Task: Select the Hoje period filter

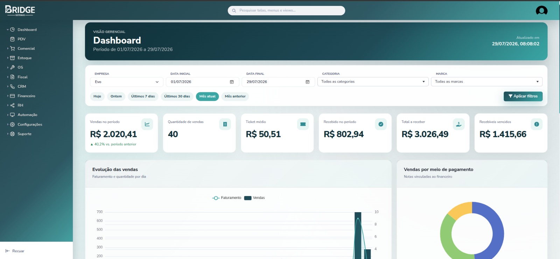Action: click(97, 96)
